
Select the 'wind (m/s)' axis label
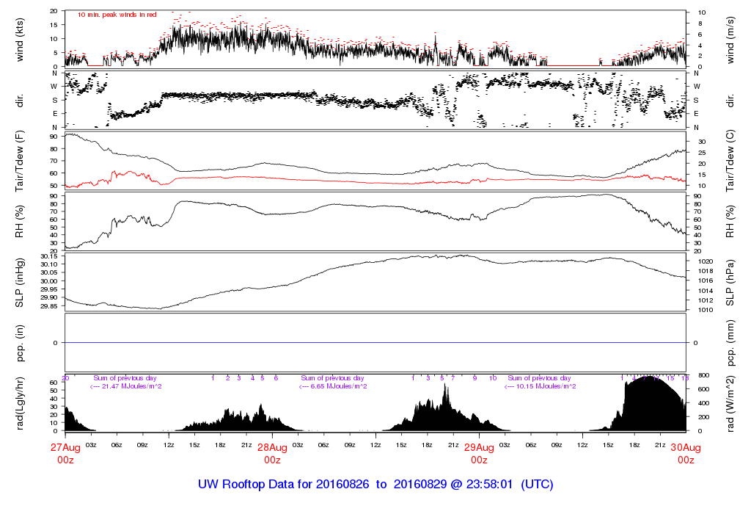pos(730,40)
